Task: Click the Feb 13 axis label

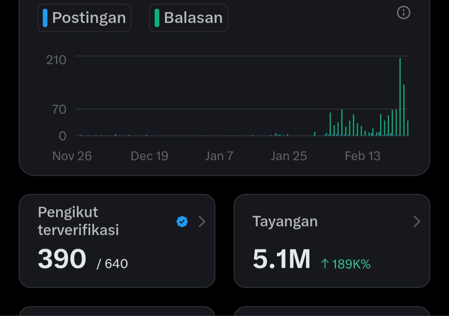Action: (363, 156)
